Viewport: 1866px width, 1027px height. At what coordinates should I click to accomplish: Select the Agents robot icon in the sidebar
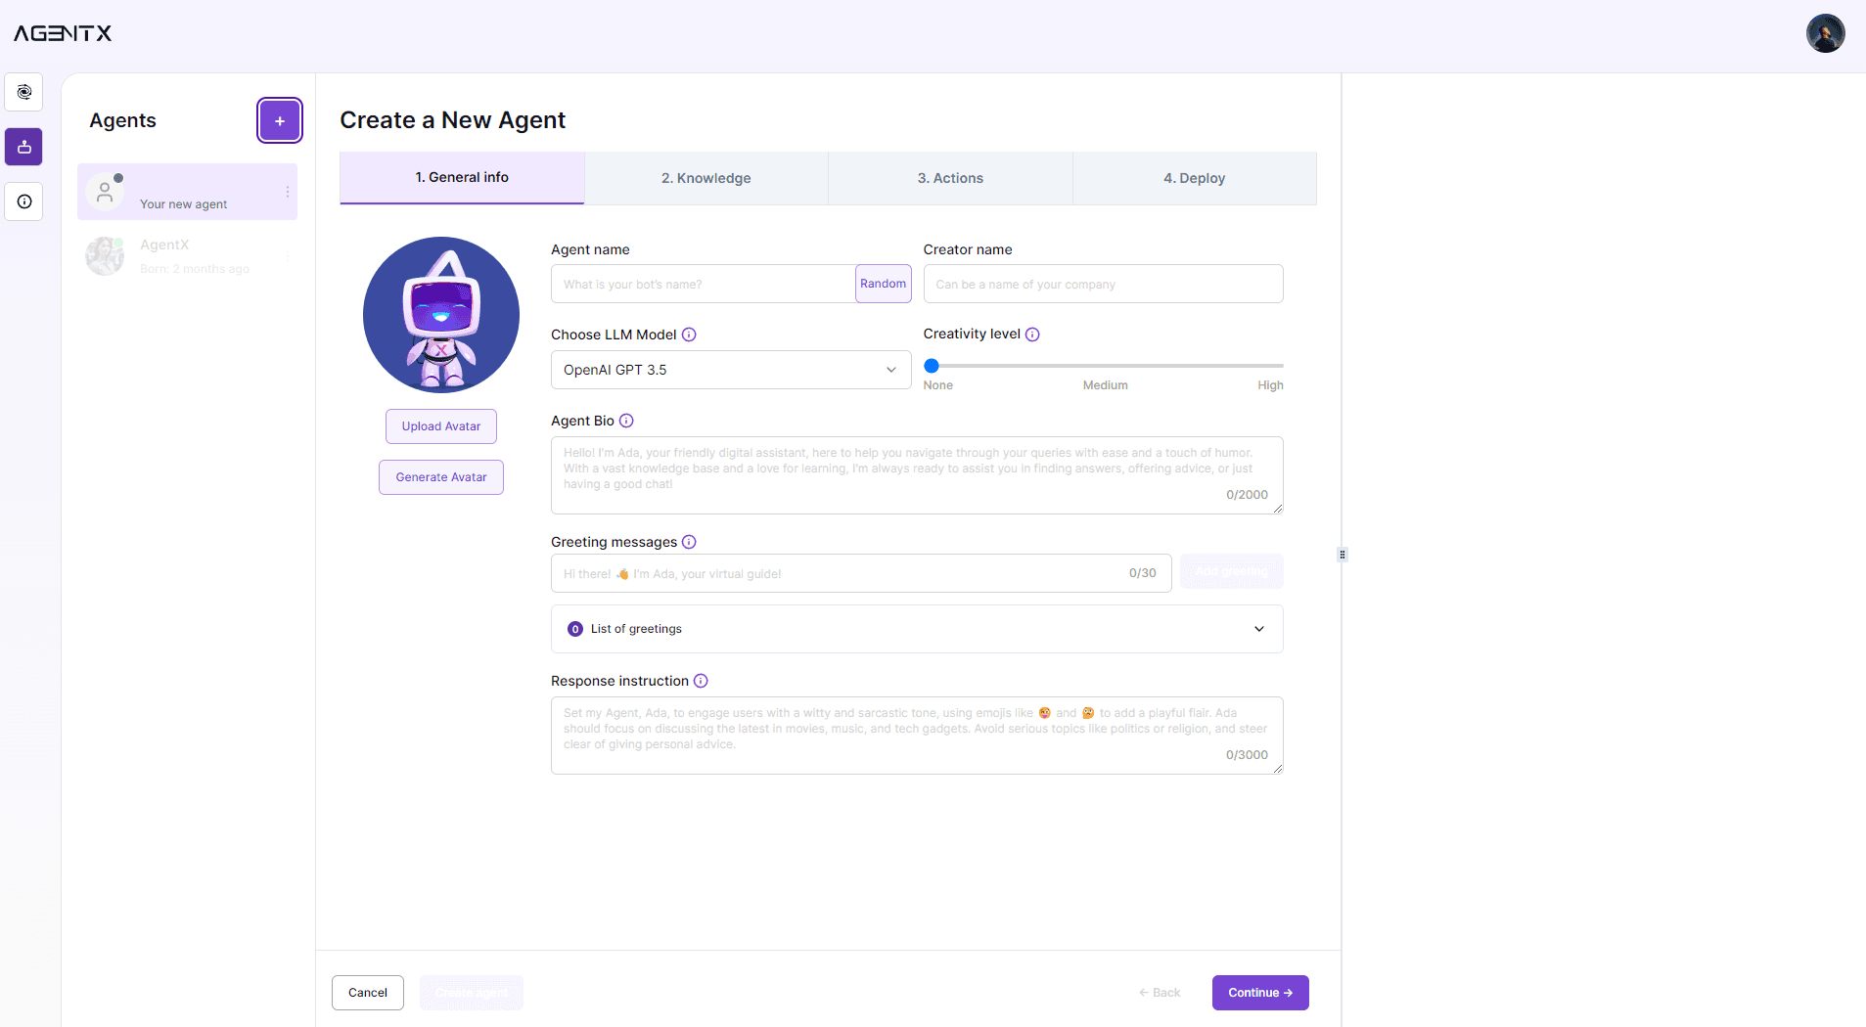tap(24, 147)
